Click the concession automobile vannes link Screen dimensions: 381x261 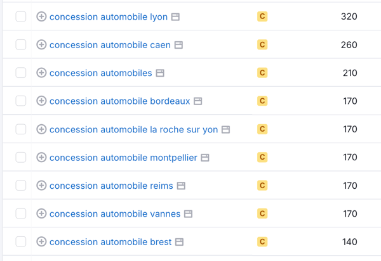(x=115, y=214)
